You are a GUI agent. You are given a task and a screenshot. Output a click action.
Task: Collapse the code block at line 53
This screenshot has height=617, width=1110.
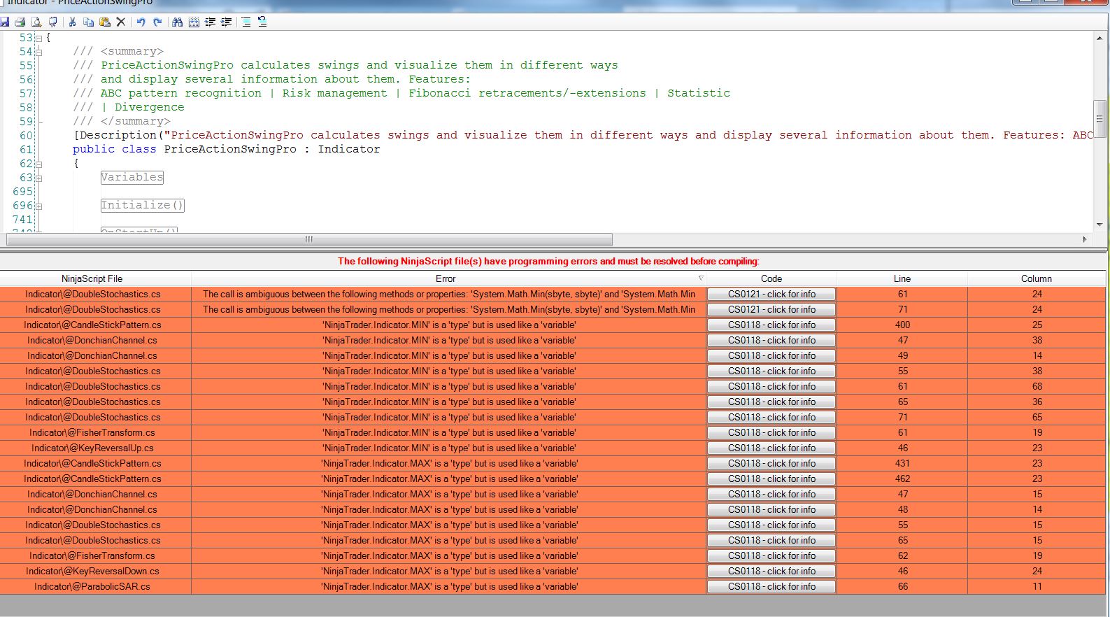(x=38, y=38)
